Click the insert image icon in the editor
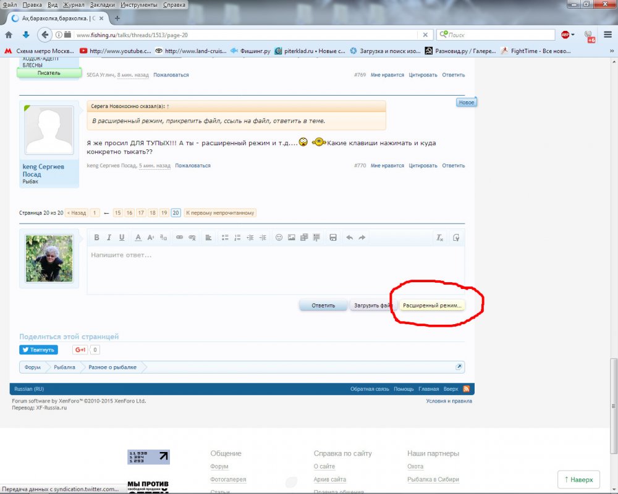 point(291,238)
